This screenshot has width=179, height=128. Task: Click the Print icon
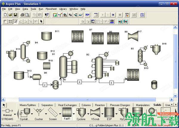coord(22,15)
